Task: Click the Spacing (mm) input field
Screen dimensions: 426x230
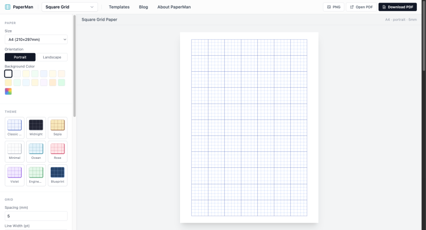Action: click(36, 216)
